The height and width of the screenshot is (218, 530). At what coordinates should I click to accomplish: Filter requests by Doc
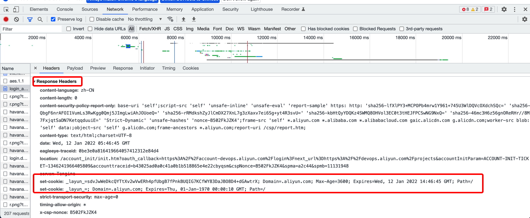click(x=230, y=29)
